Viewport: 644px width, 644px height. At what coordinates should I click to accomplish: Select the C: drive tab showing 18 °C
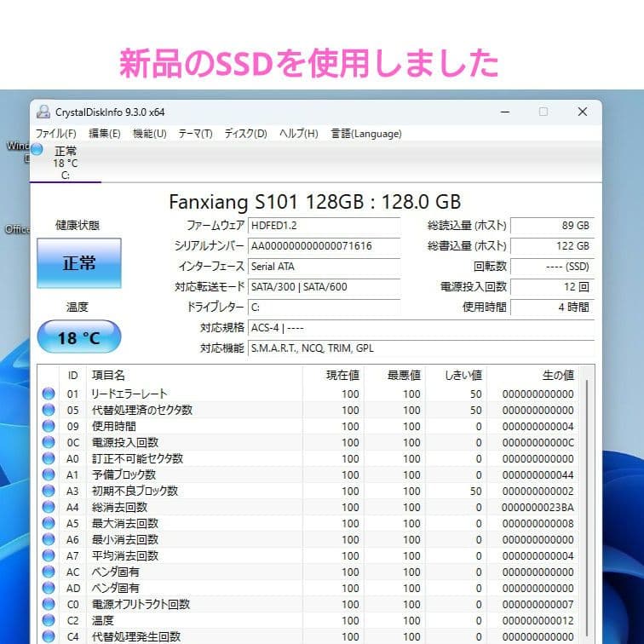tap(66, 163)
